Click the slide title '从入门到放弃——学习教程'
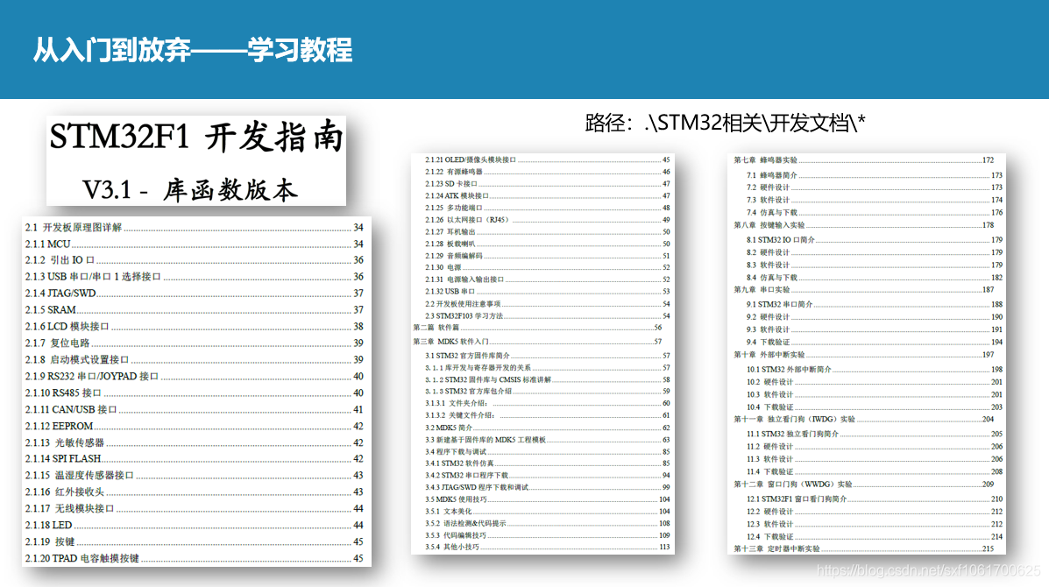The width and height of the screenshot is (1049, 587). [x=193, y=50]
